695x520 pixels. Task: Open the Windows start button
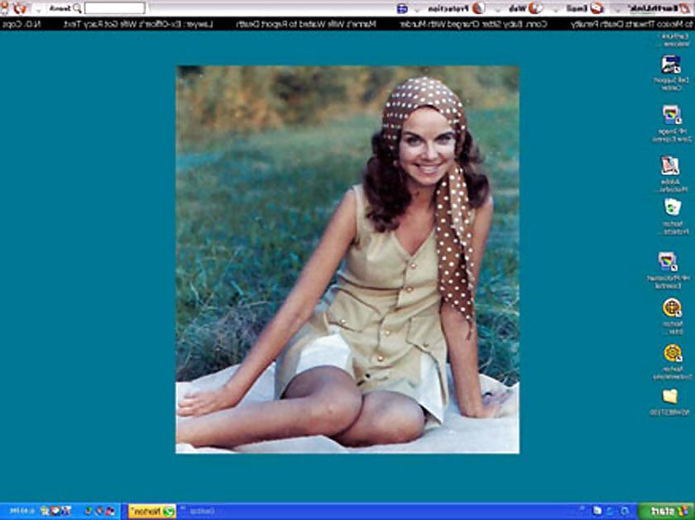pyautogui.click(x=667, y=511)
